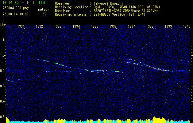
Task: Click the meteor count value 52
Action: pyautogui.click(x=44, y=14)
